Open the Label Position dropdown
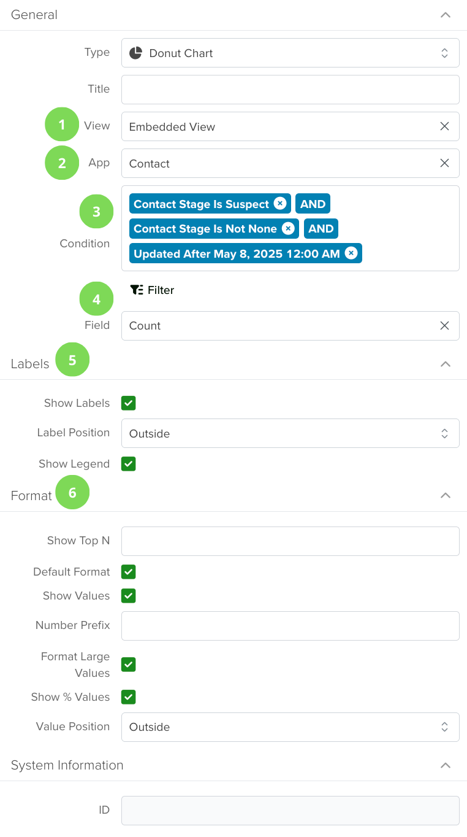The width and height of the screenshot is (467, 837). pos(290,433)
